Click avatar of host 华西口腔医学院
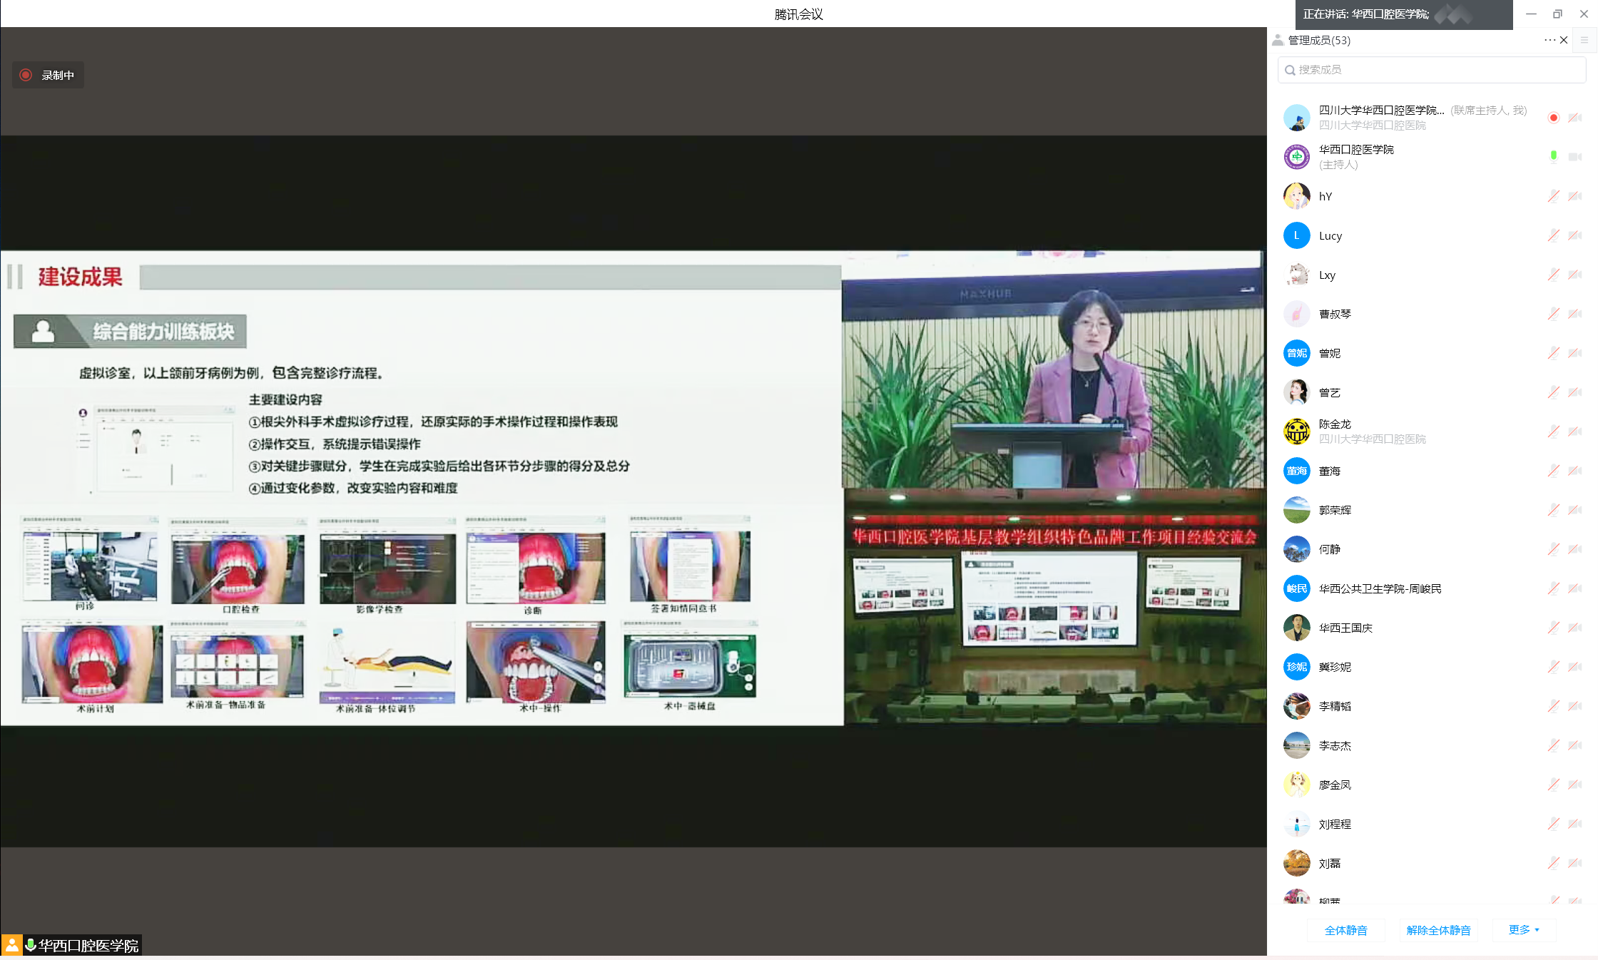This screenshot has width=1598, height=960. pyautogui.click(x=1296, y=157)
